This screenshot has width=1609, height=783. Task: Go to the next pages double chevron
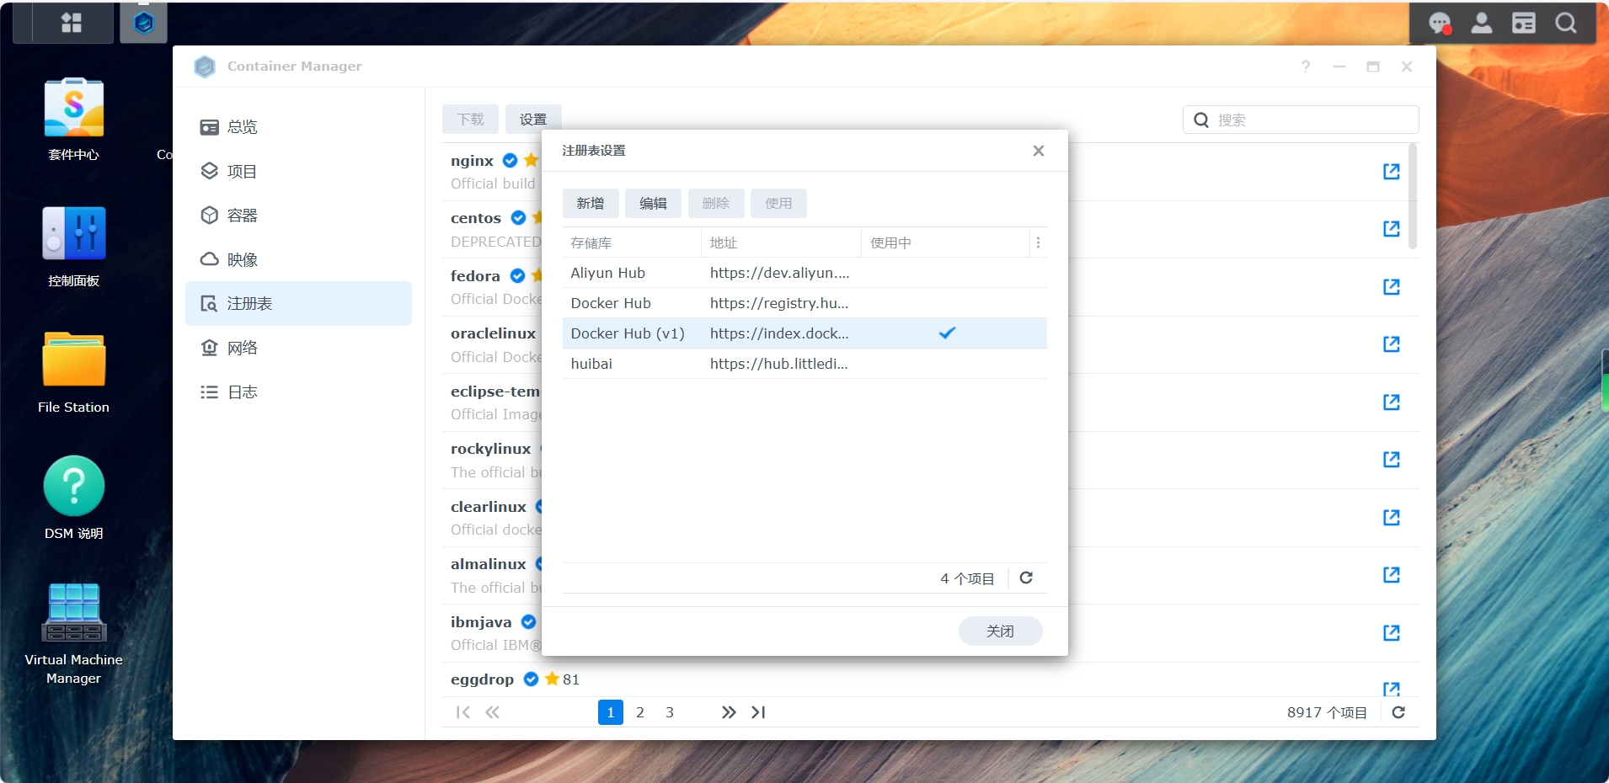[x=729, y=712]
